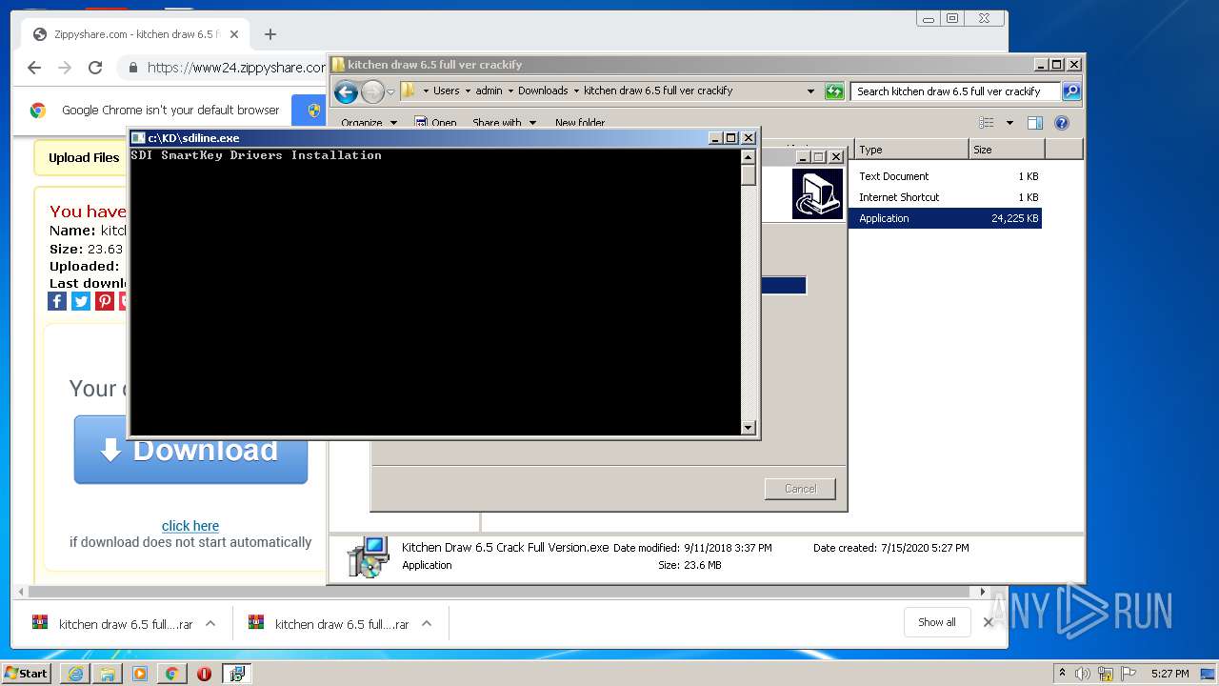Switch to installer taskbar item
The height and width of the screenshot is (686, 1219).
tap(237, 674)
